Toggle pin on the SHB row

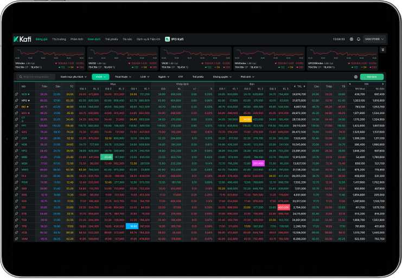[x=17, y=195]
